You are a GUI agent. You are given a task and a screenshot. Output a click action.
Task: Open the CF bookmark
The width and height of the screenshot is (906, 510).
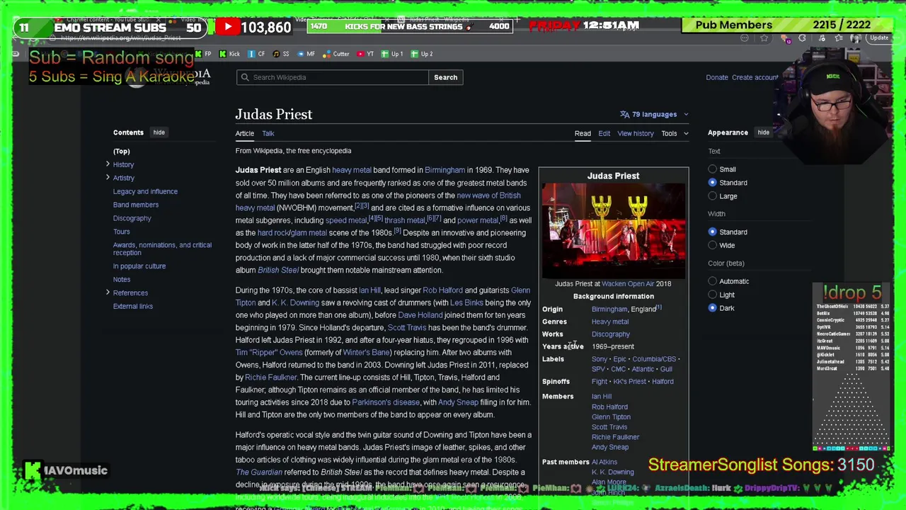(x=257, y=54)
